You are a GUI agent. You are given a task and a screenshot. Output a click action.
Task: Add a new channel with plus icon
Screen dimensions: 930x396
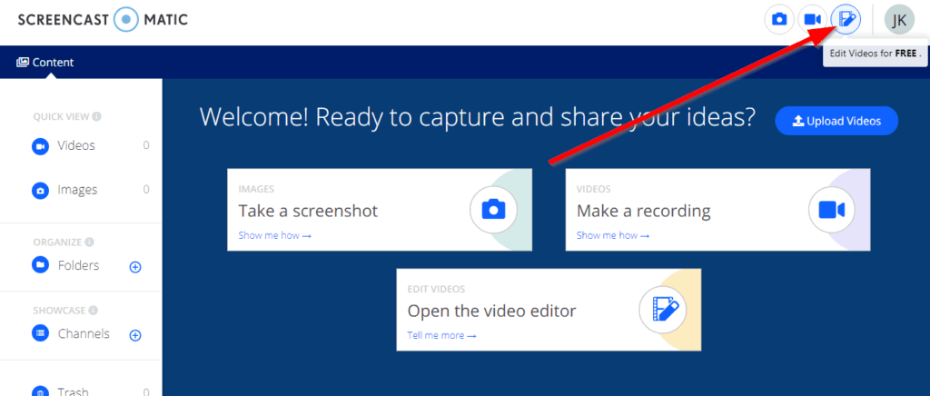[x=135, y=335]
